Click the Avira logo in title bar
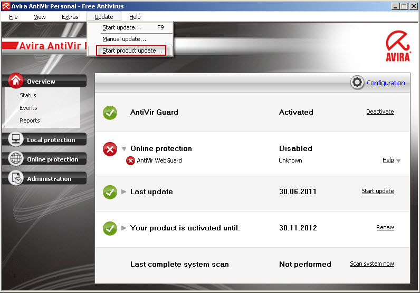Viewport: 420px width, 293px height. (6, 6)
